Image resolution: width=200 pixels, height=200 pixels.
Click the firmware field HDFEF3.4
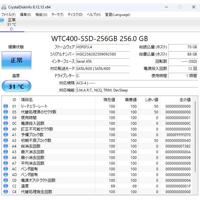pyautogui.click(x=103, y=47)
